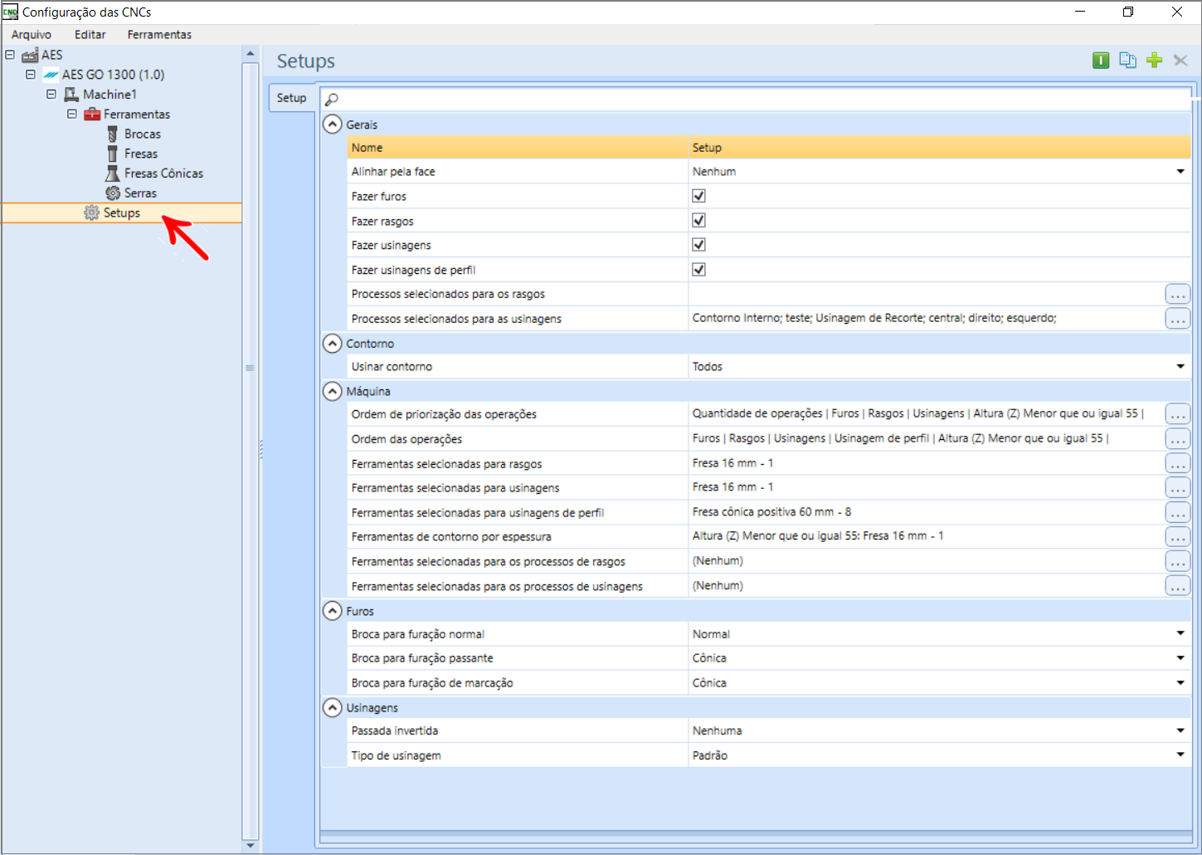Select the Fresas tree item

pos(141,154)
